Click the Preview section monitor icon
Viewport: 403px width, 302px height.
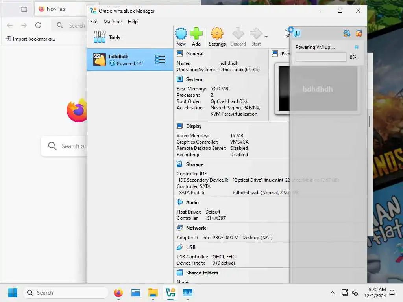click(x=275, y=53)
